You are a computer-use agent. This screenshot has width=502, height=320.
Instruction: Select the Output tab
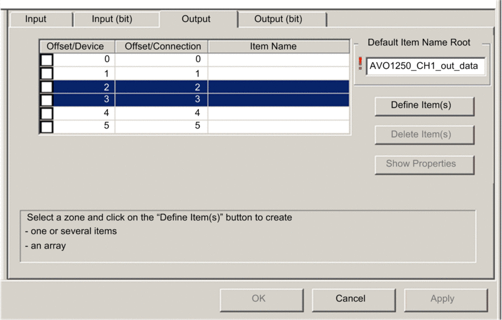click(x=196, y=19)
